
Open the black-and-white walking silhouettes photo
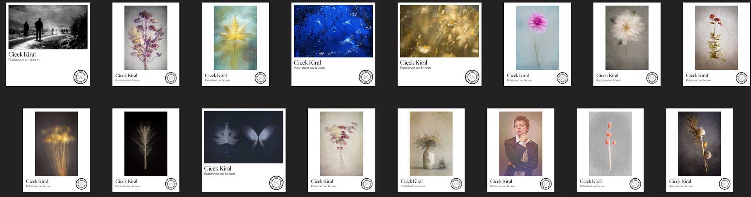pos(48,27)
